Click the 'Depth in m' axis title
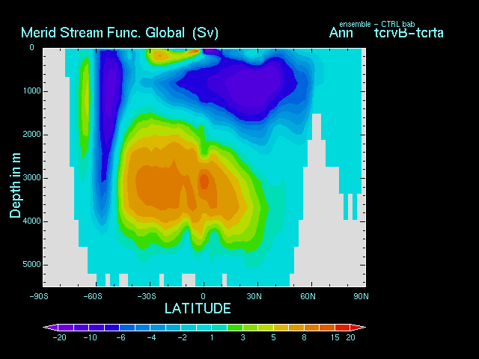 [15, 183]
